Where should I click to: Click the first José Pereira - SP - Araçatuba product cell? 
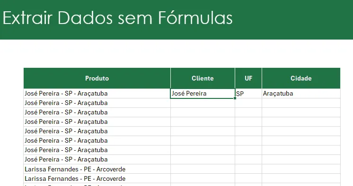click(97, 93)
